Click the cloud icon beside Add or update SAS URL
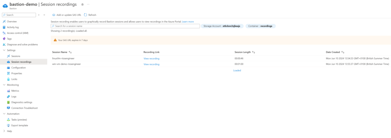 pyautogui.click(x=53, y=15)
